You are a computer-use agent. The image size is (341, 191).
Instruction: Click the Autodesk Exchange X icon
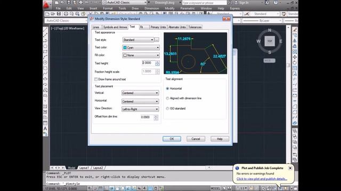[267, 3]
